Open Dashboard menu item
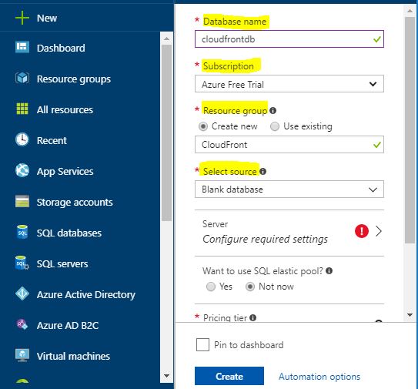418x389 pixels. pos(61,48)
